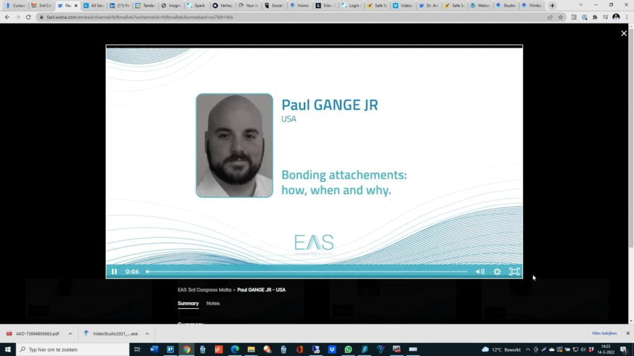
Task: Launch Word from the taskbar
Action: [x=154, y=349]
